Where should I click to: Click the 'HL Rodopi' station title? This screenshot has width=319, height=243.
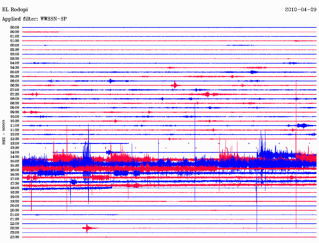(x=15, y=10)
